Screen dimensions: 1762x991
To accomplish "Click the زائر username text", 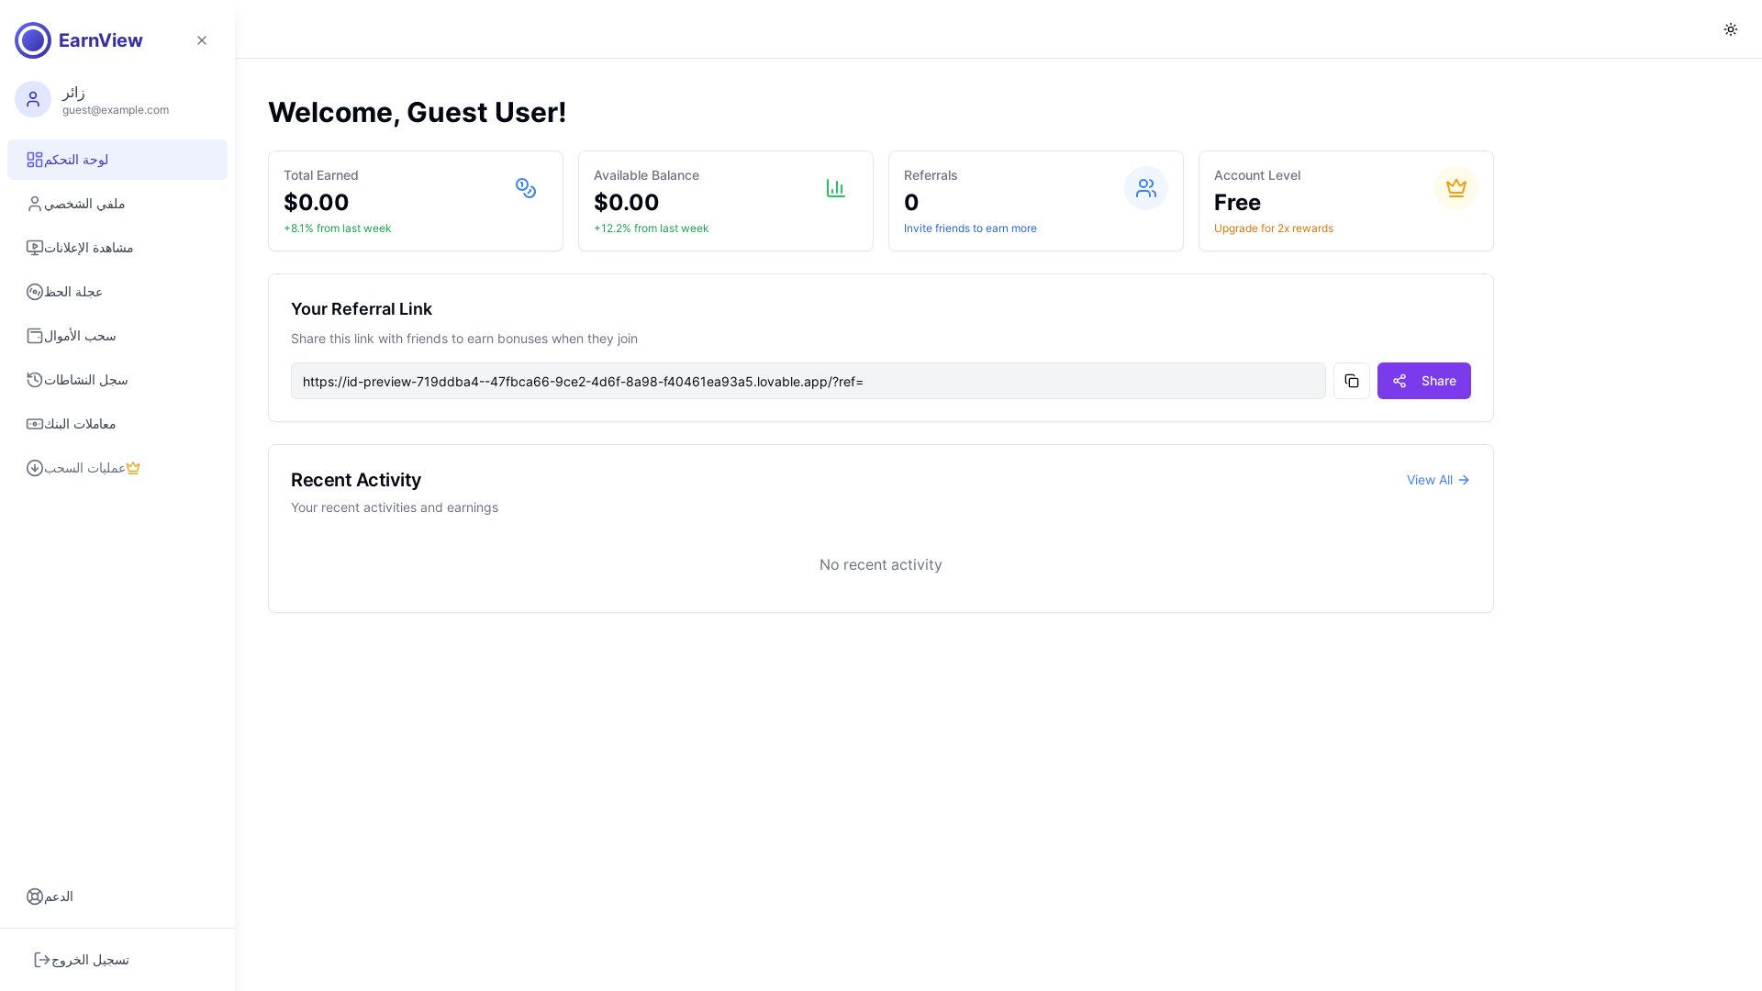I will point(73,93).
